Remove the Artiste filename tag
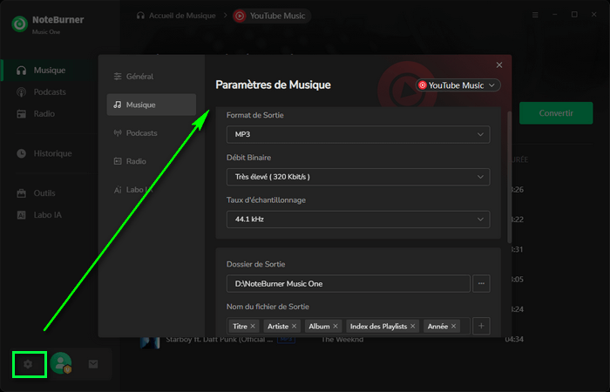The image size is (610, 392). tap(295, 327)
